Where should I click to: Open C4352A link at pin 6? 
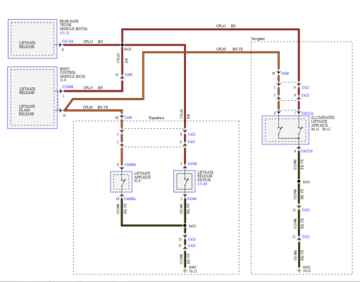click(x=306, y=151)
